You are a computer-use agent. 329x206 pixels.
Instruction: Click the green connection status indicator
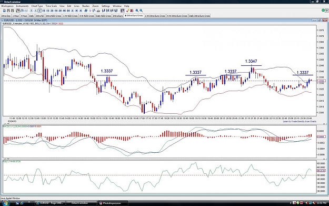point(323,11)
